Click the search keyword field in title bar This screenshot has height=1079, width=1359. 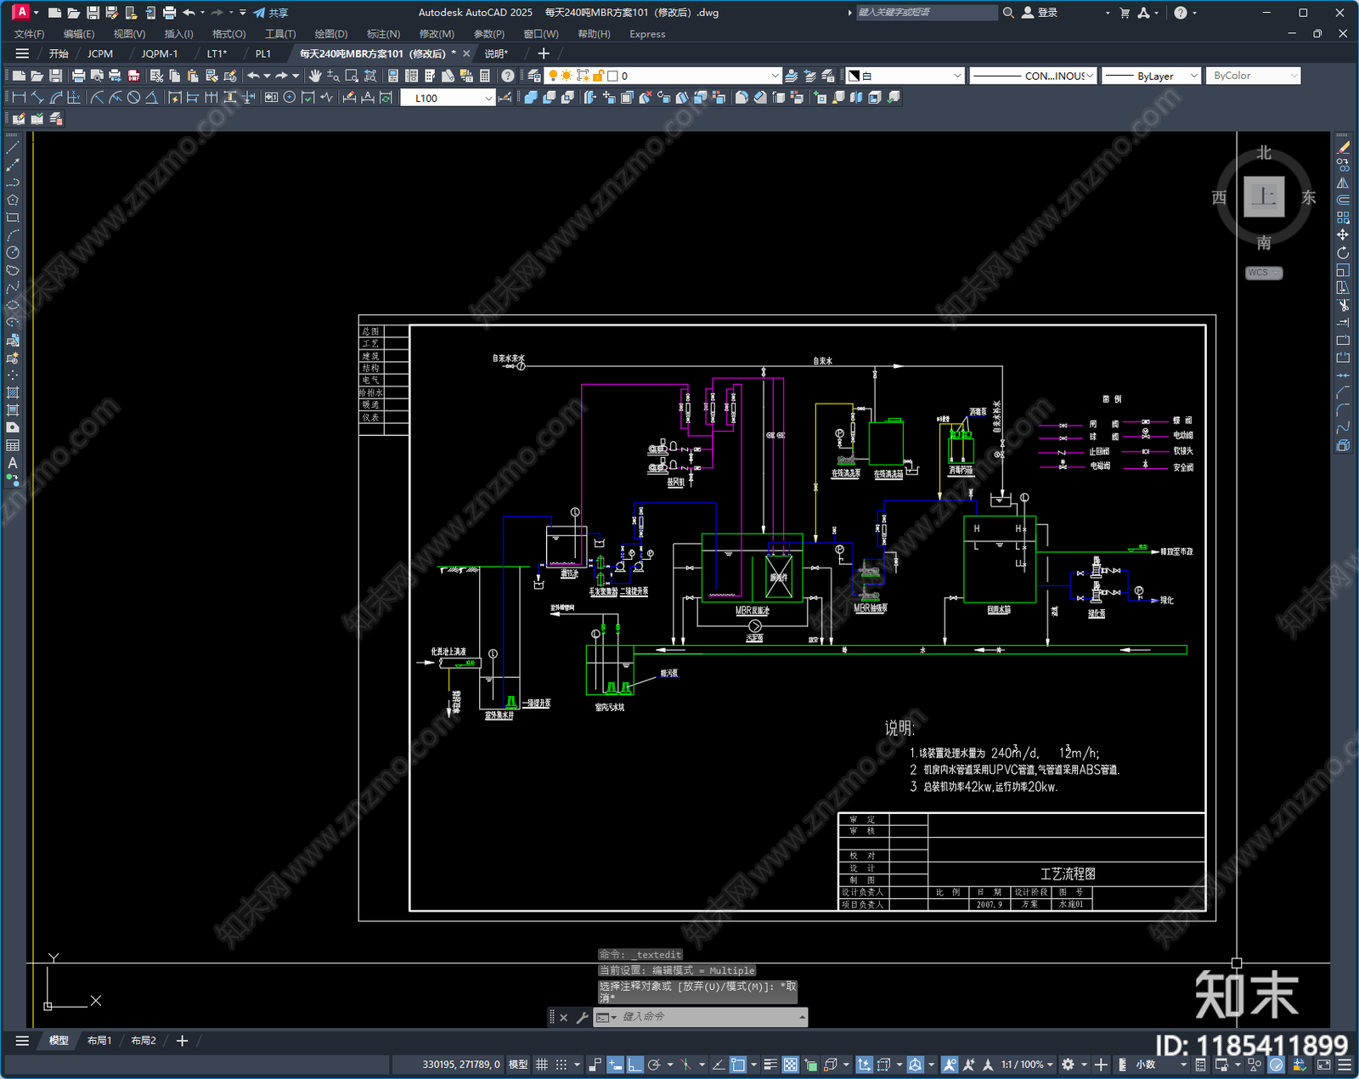coord(926,13)
